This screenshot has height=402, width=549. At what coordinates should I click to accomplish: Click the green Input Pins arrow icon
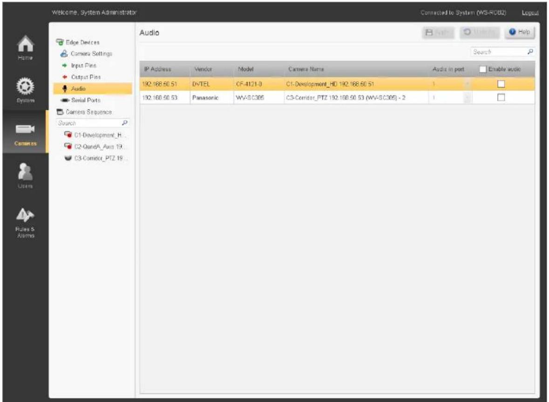click(x=64, y=66)
